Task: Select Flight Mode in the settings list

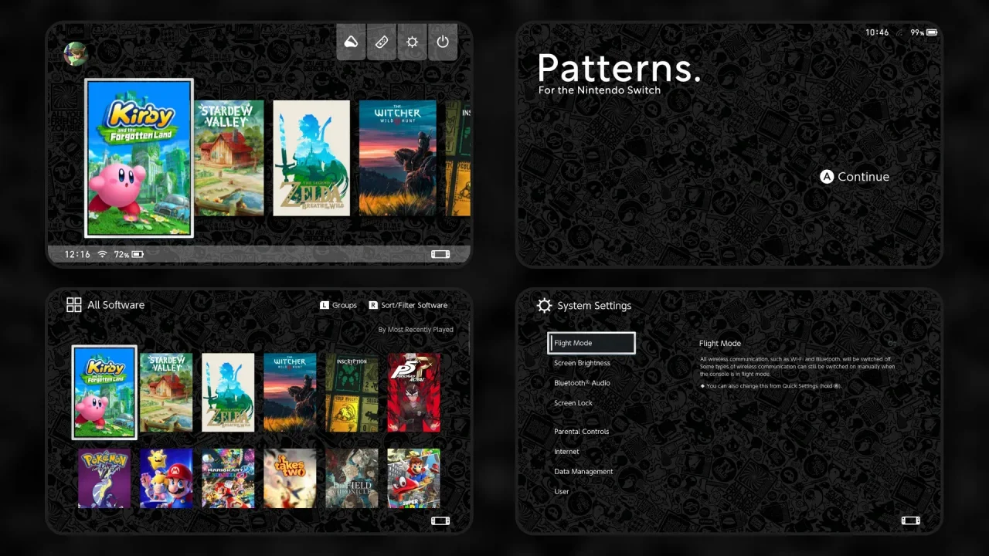Action: 591,343
